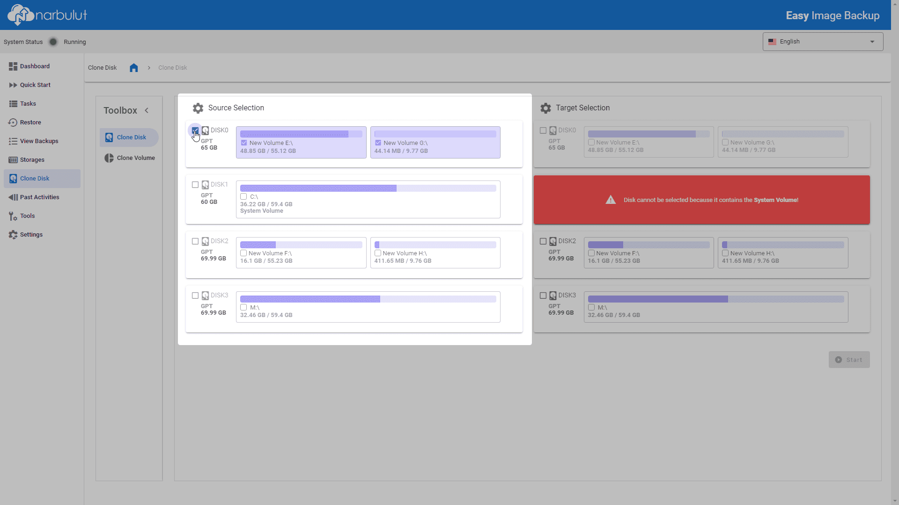Select DISK3 as target disk
The height and width of the screenshot is (505, 899).
pos(543,296)
